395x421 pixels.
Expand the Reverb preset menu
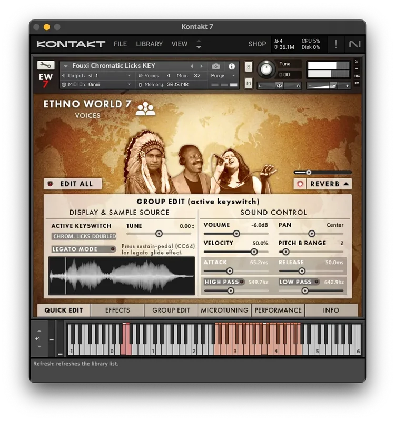tap(347, 184)
